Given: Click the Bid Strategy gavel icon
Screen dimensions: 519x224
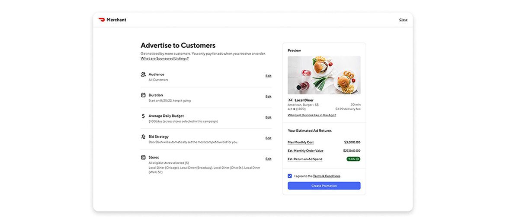Looking at the screenshot, I should tap(143, 137).
